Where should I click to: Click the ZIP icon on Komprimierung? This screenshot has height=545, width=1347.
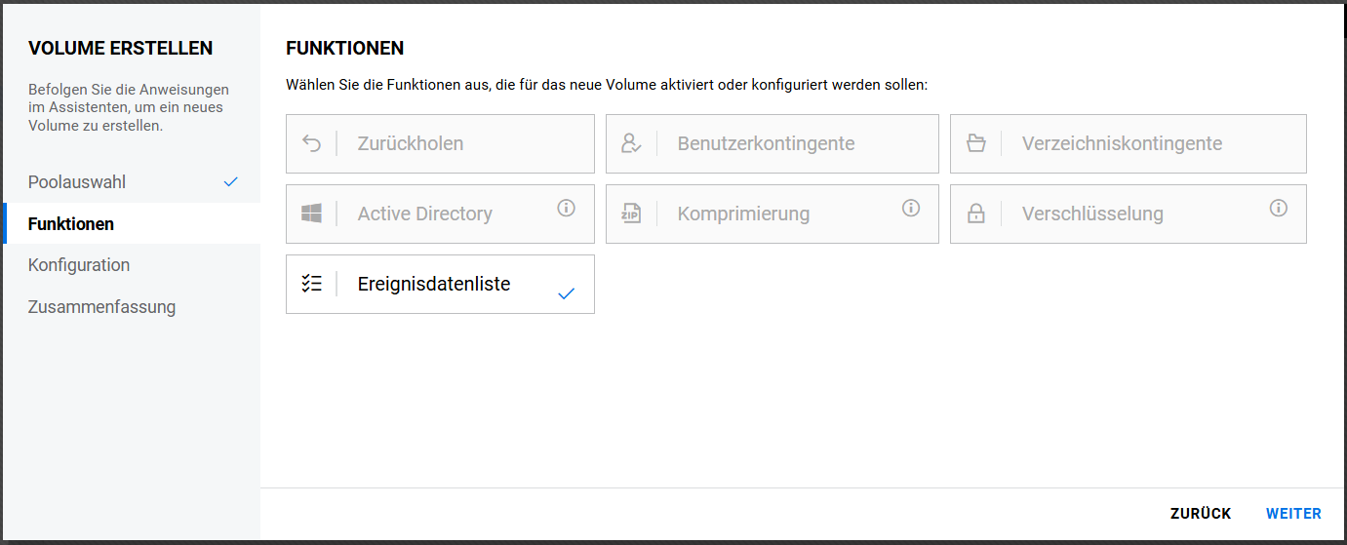click(x=631, y=214)
